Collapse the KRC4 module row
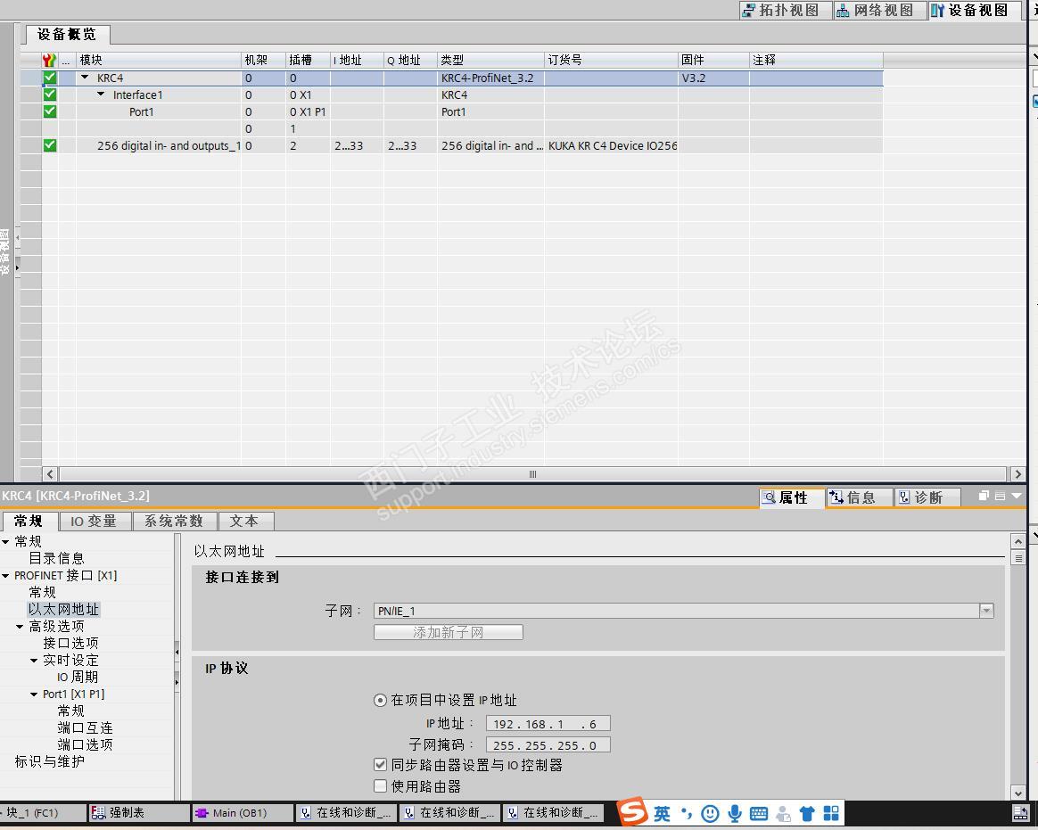 [x=85, y=78]
